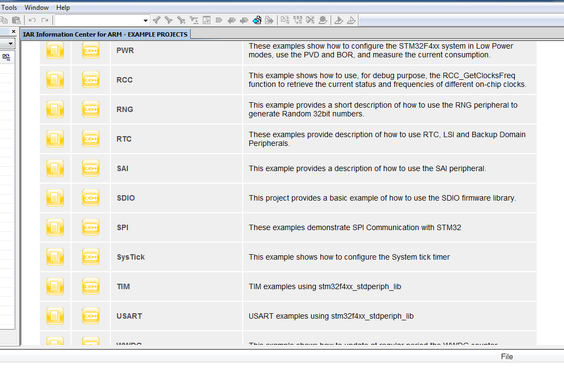Select the IAR Information Center EXAMPLE PROJECTS tab
This screenshot has height=381, width=564.
105,34
